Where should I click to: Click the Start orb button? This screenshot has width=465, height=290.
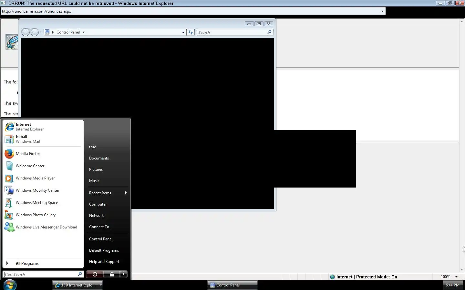pos(9,285)
